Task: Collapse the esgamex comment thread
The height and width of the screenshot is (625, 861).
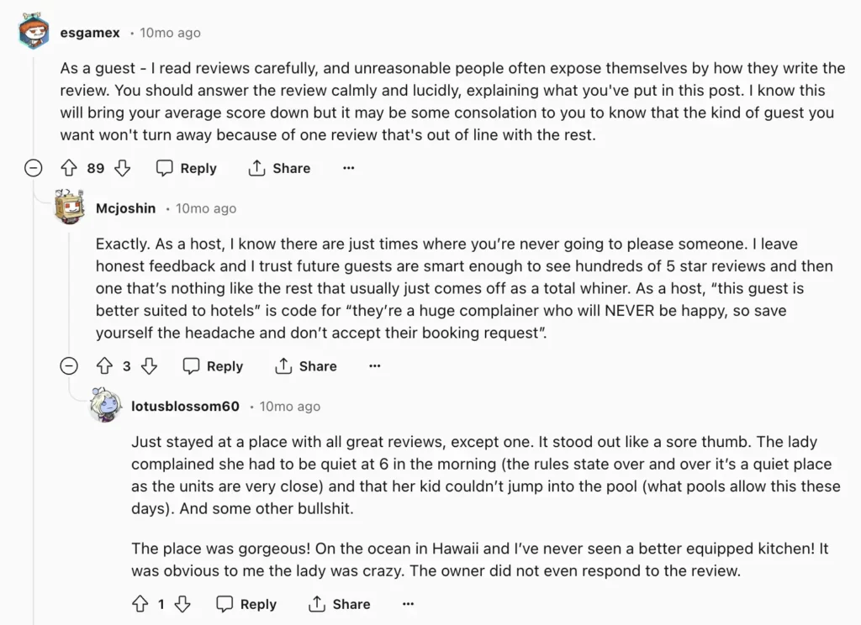Action: pyautogui.click(x=34, y=168)
